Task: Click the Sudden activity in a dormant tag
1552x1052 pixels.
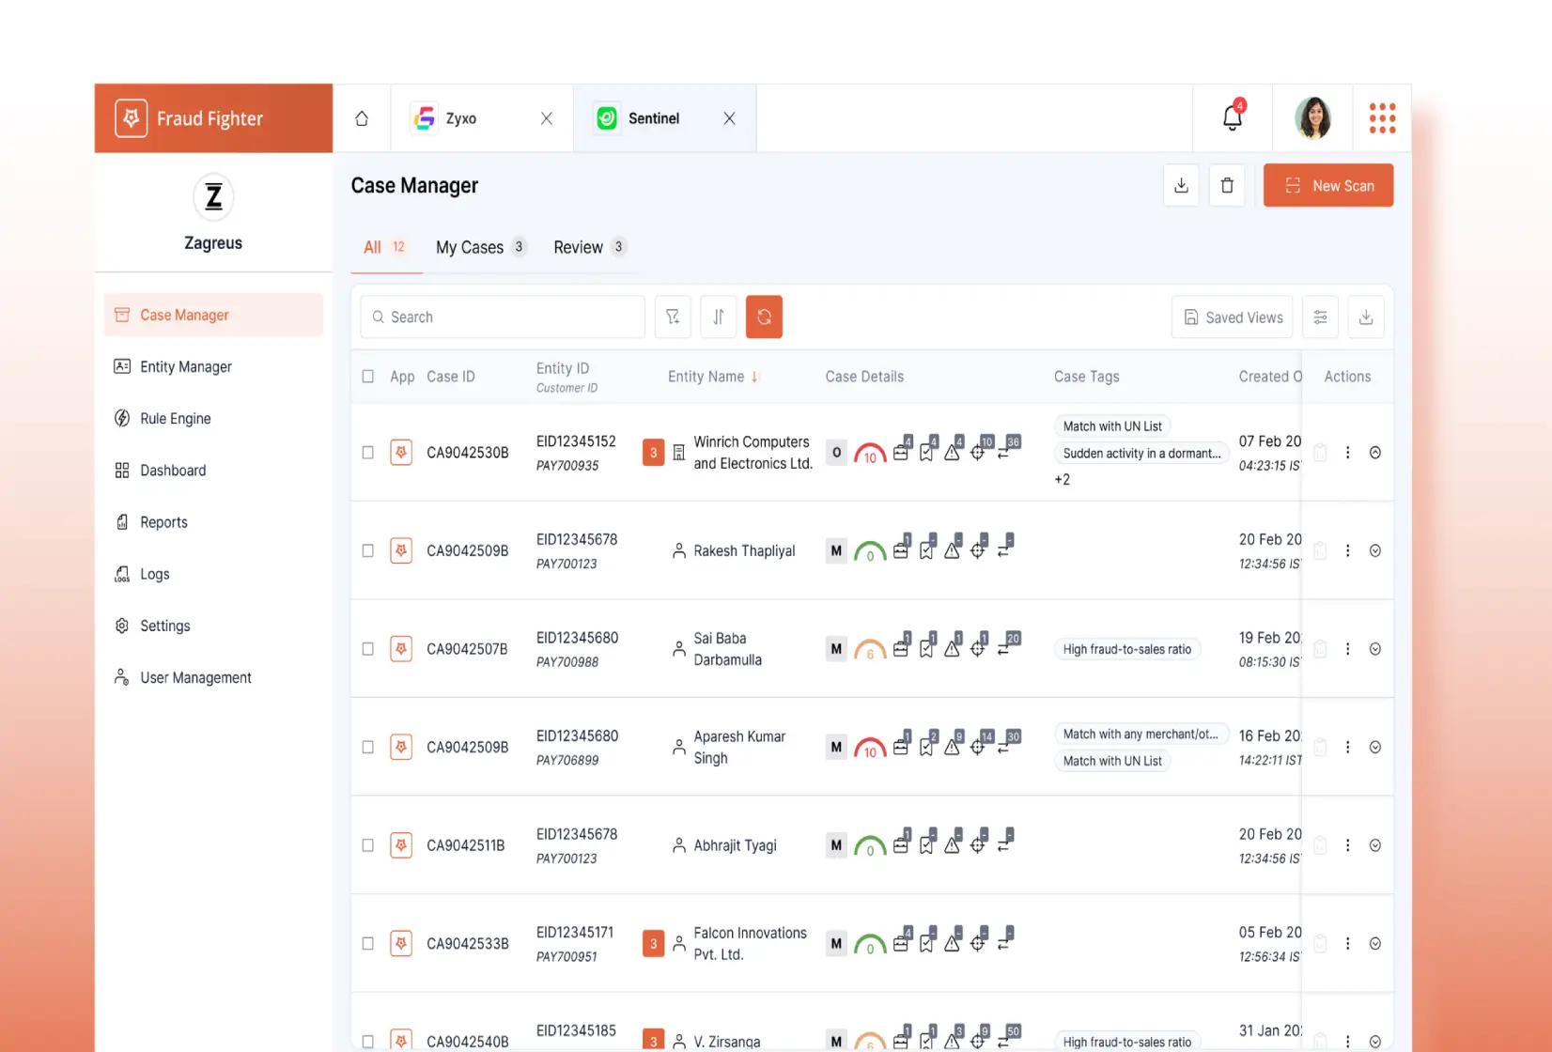Action: coord(1141,453)
